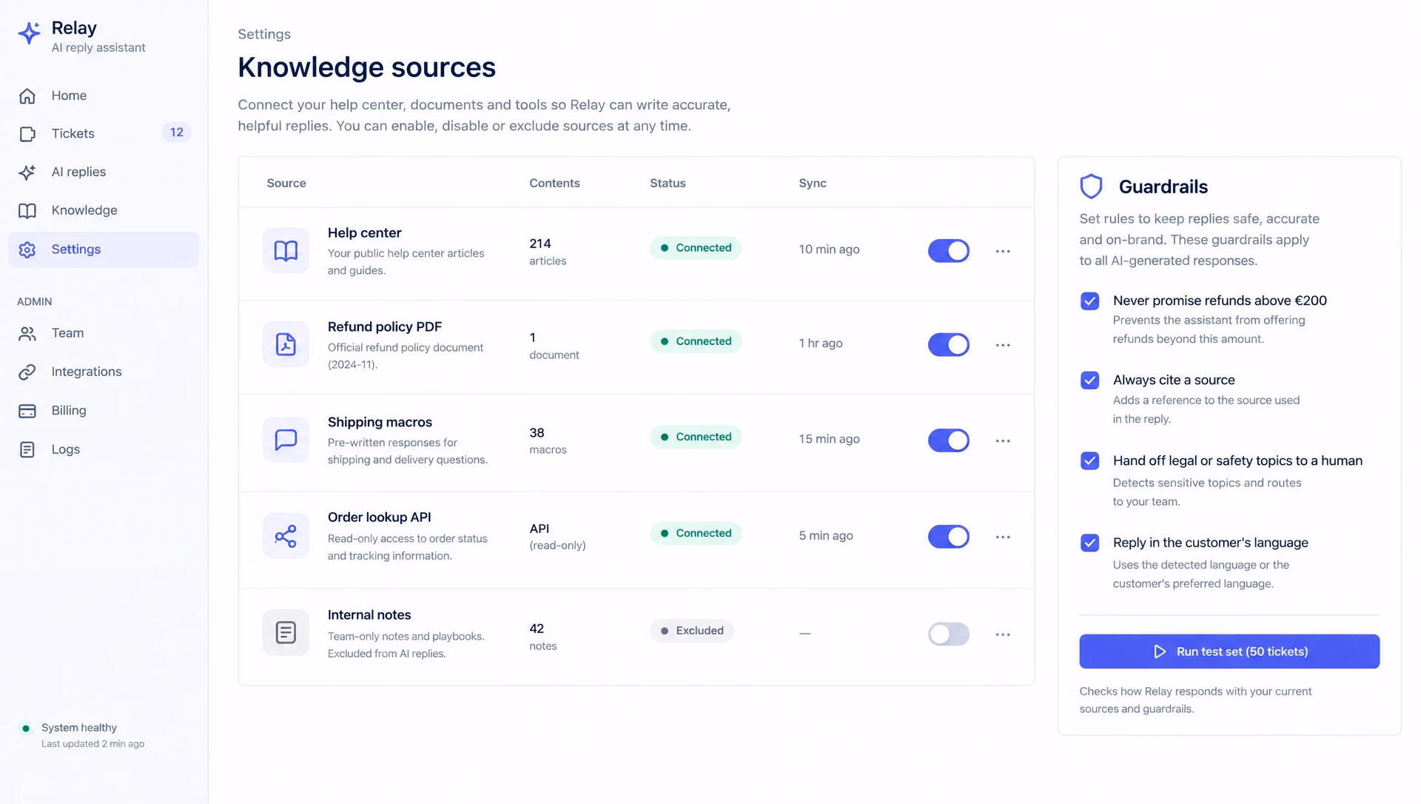The width and height of the screenshot is (1421, 804).
Task: Uncheck Reply in the customer's language
Action: tap(1089, 543)
